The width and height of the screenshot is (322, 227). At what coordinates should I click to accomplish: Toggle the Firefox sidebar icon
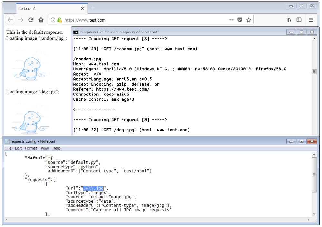299,20
